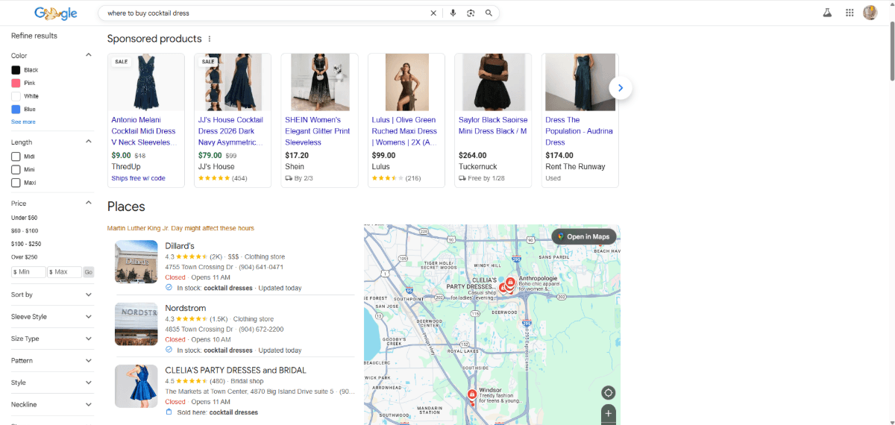This screenshot has width=895, height=425.
Task: Open Search Labs flask icon
Action: (827, 13)
